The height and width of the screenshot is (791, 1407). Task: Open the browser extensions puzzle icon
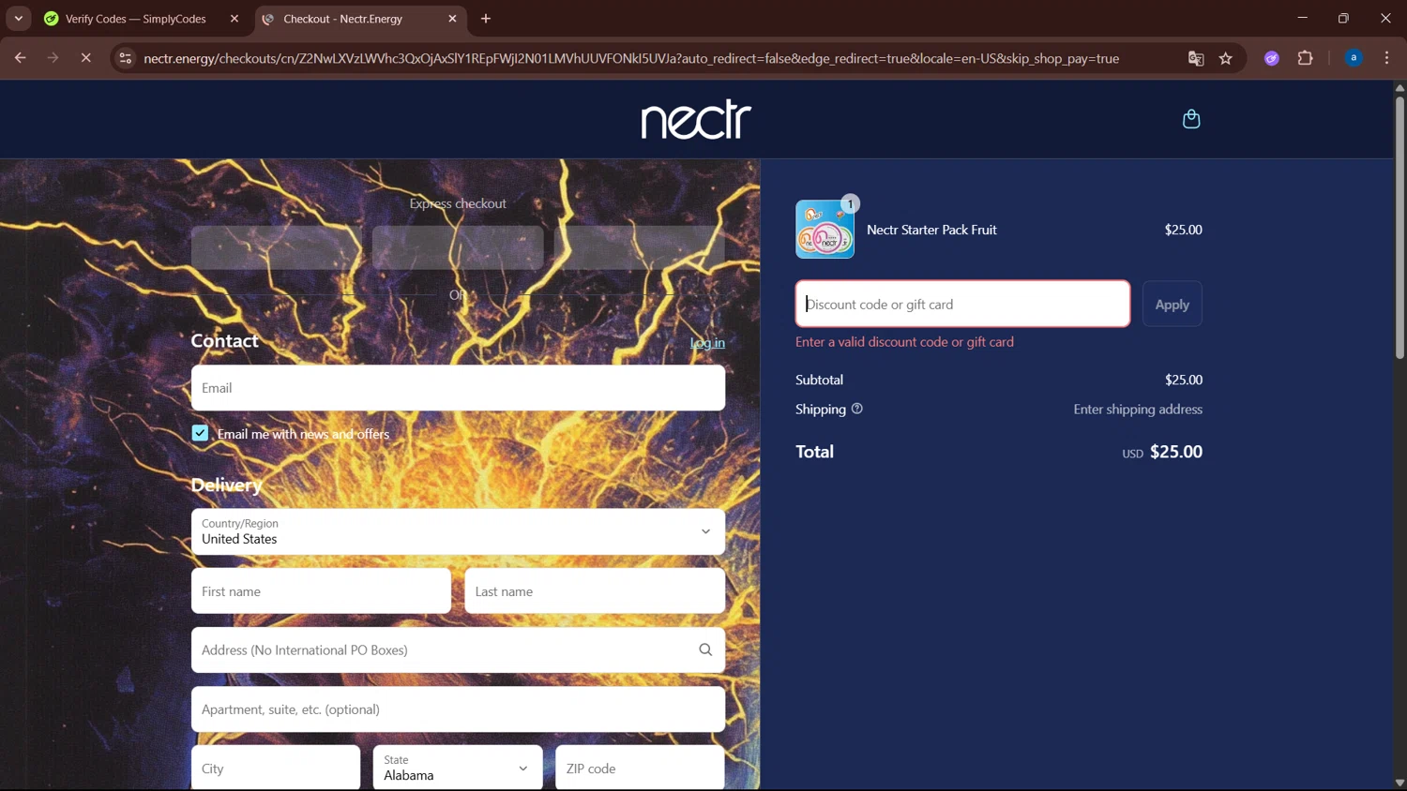[1305, 58]
